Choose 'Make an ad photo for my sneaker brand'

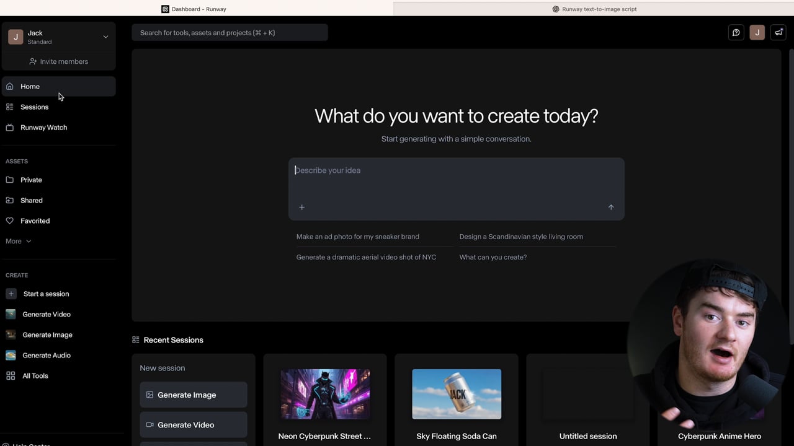coord(358,237)
